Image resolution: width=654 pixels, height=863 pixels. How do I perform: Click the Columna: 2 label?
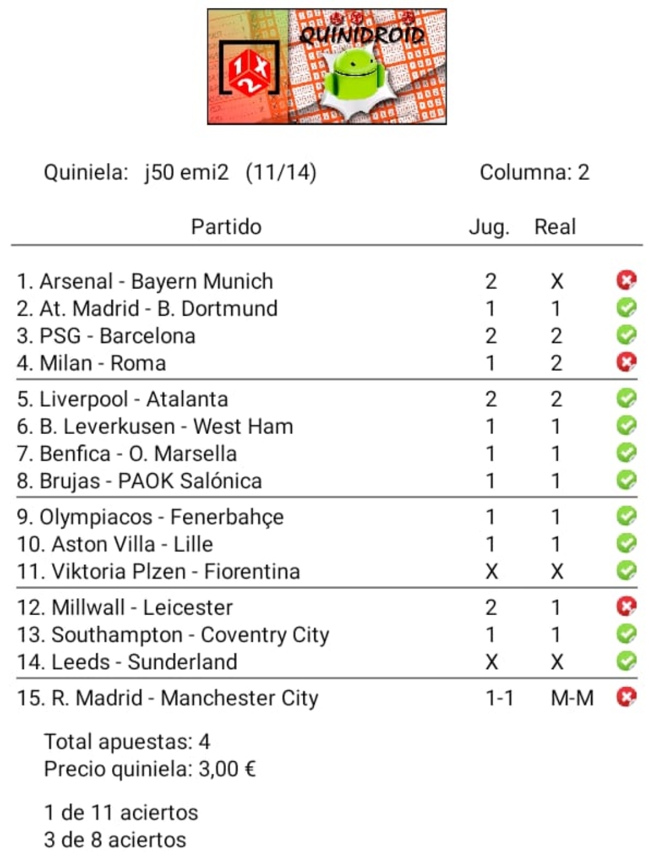534,172
